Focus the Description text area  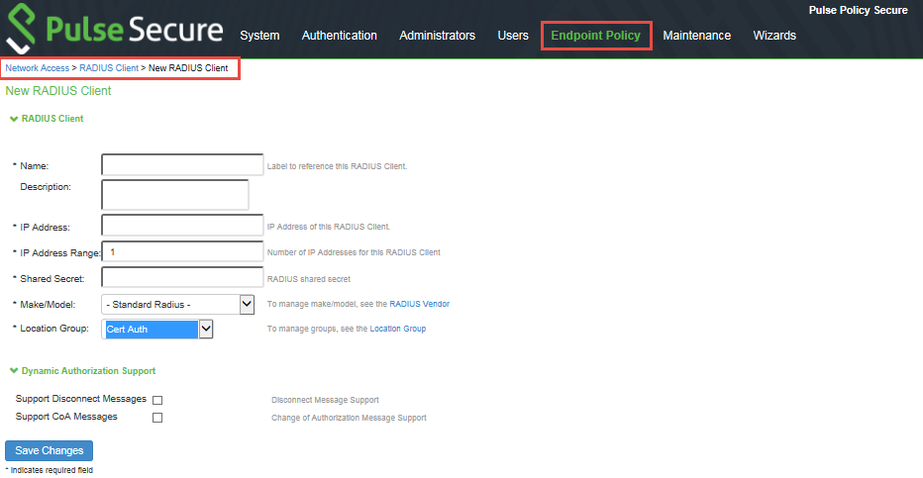[175, 195]
